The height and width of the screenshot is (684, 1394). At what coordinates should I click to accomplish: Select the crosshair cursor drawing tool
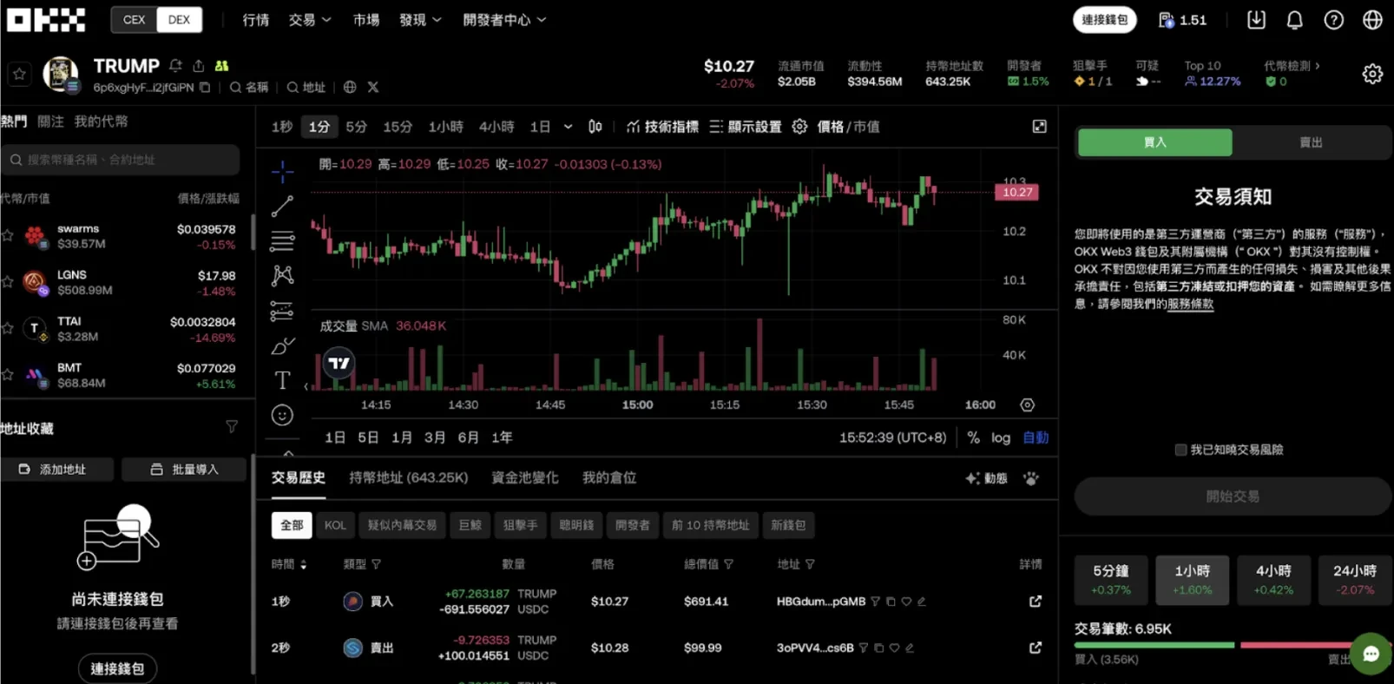point(282,172)
